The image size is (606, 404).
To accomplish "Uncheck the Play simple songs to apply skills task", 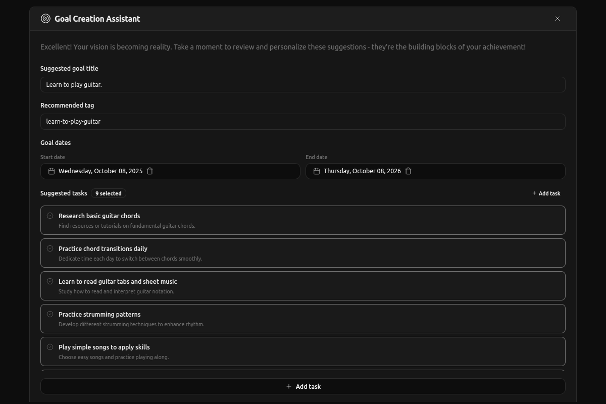I will pyautogui.click(x=50, y=346).
